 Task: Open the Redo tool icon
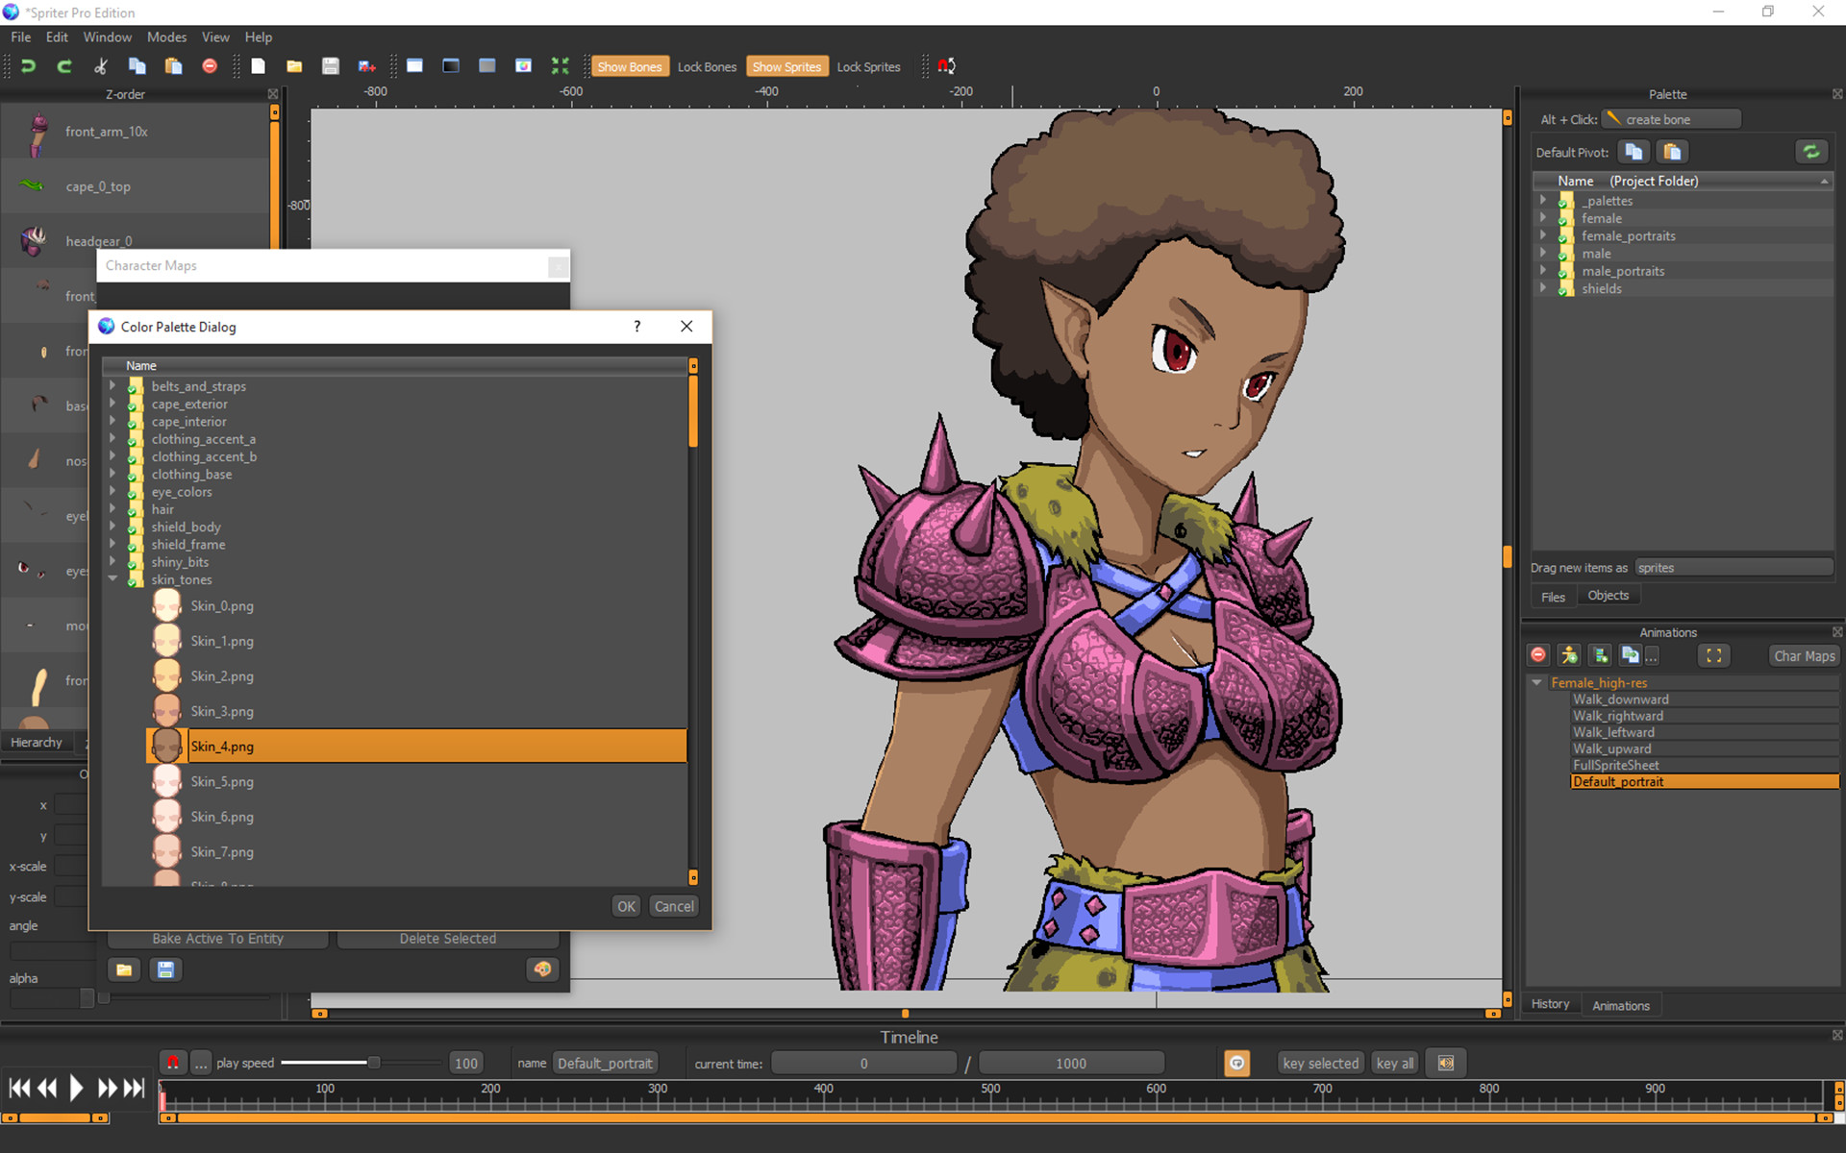pos(63,65)
